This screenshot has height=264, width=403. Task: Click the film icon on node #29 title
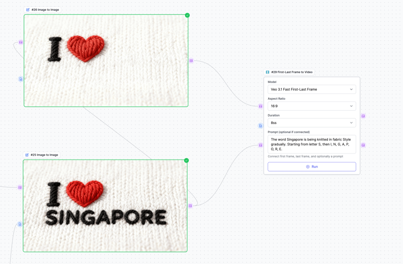point(267,72)
